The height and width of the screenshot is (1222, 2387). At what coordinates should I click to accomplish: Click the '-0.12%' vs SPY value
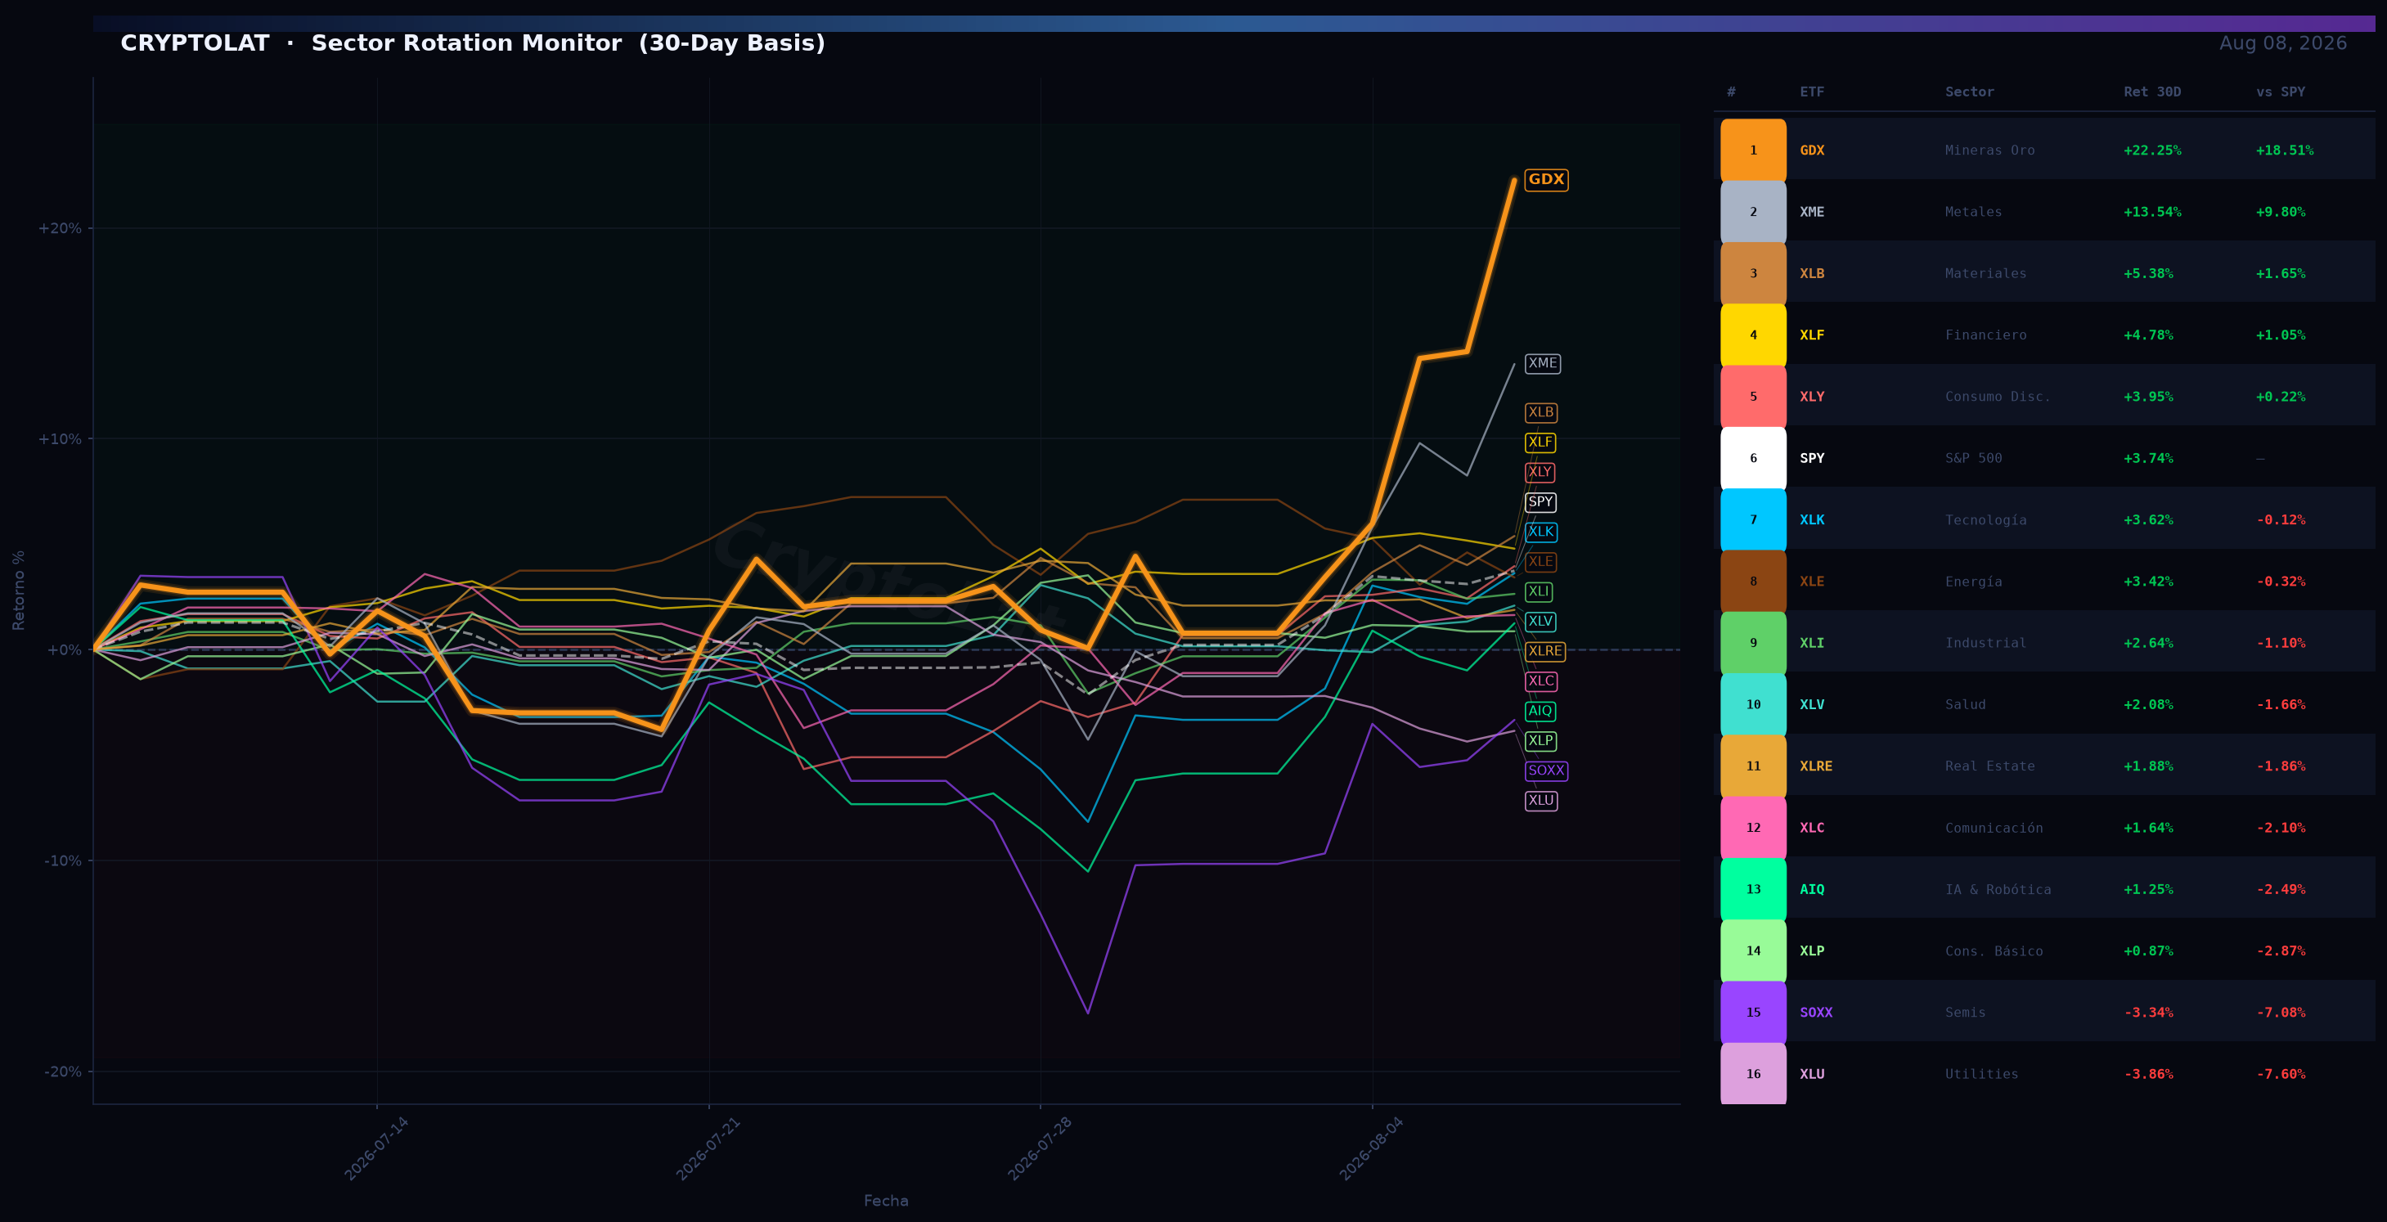tap(2281, 519)
